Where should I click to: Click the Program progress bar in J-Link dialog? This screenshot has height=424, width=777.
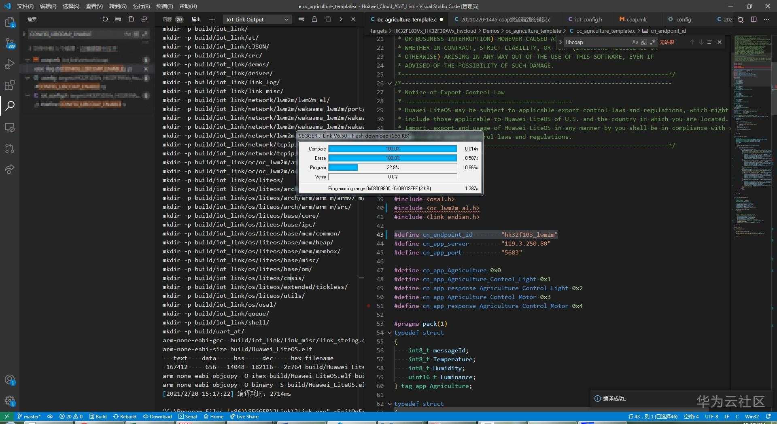pyautogui.click(x=392, y=167)
